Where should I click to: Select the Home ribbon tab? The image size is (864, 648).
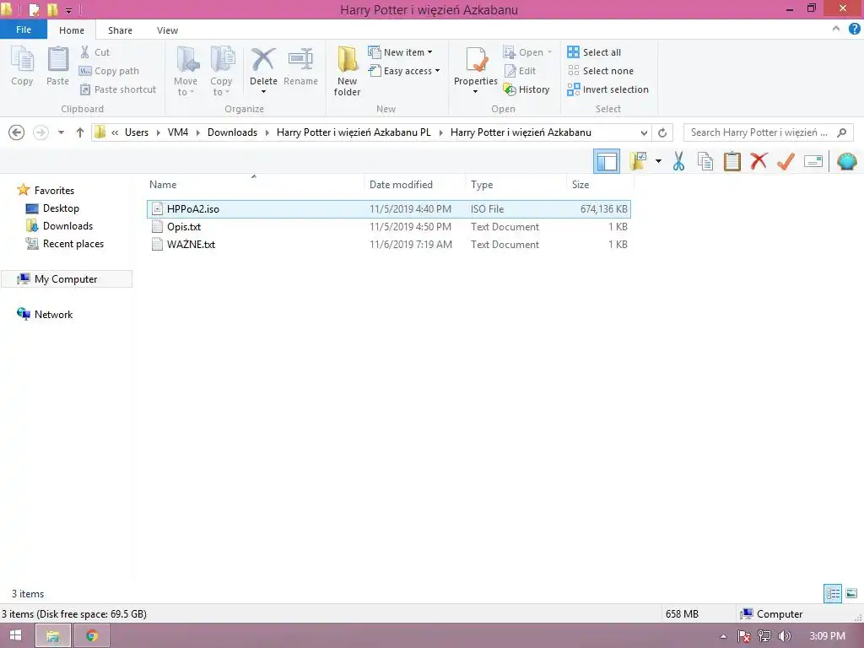pos(72,30)
